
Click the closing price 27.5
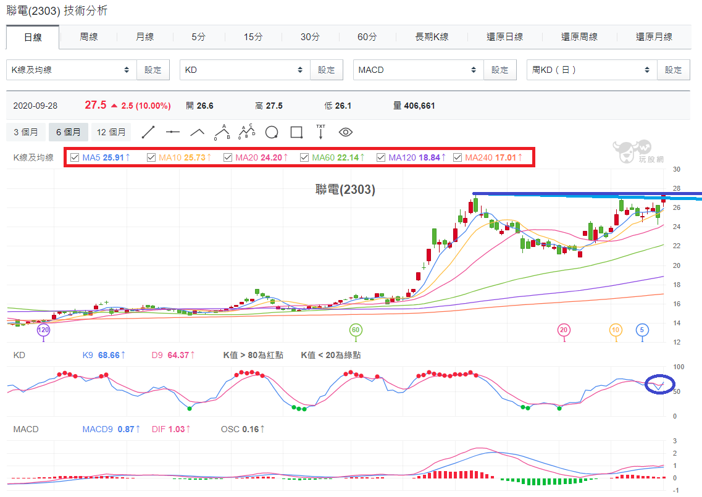pos(95,105)
